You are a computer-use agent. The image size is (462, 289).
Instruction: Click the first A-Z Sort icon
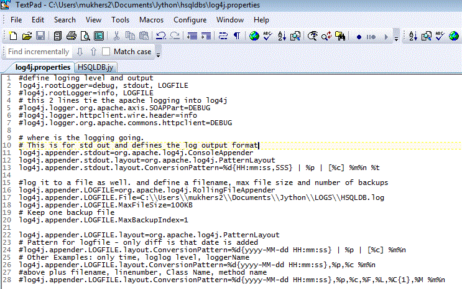(282, 36)
